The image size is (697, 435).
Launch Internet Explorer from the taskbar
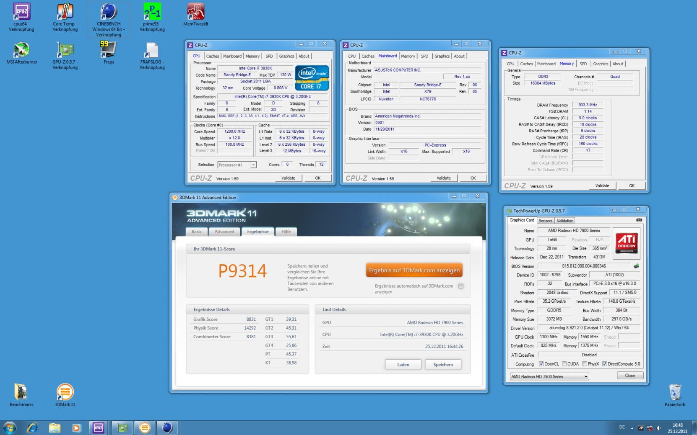click(32, 428)
